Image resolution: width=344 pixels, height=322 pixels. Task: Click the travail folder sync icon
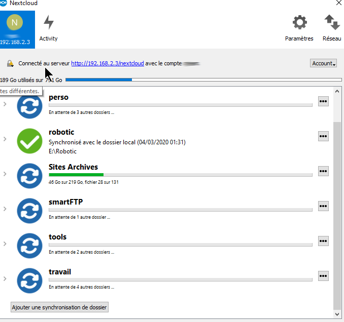click(29, 280)
